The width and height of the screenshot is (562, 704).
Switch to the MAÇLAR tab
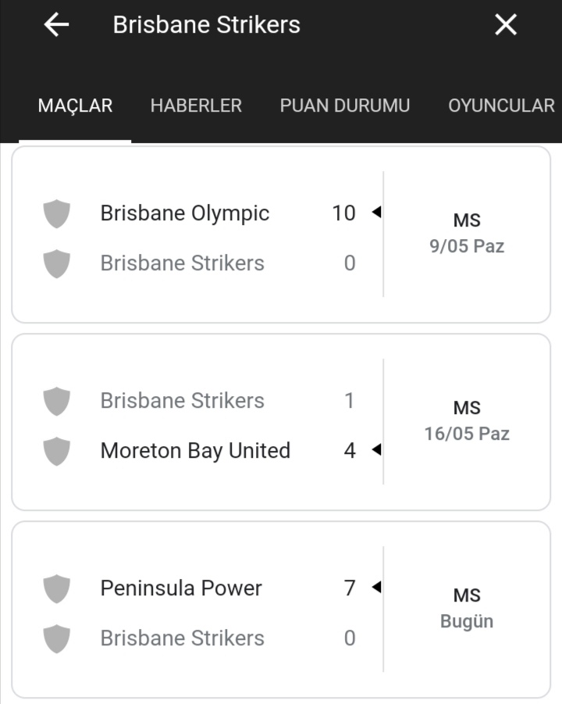point(75,106)
